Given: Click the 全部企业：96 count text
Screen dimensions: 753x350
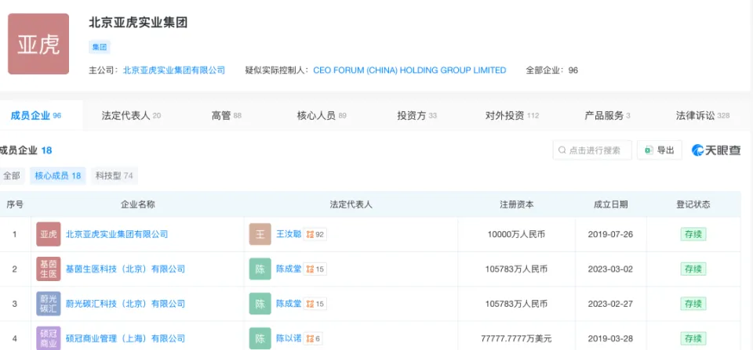Looking at the screenshot, I should [551, 70].
